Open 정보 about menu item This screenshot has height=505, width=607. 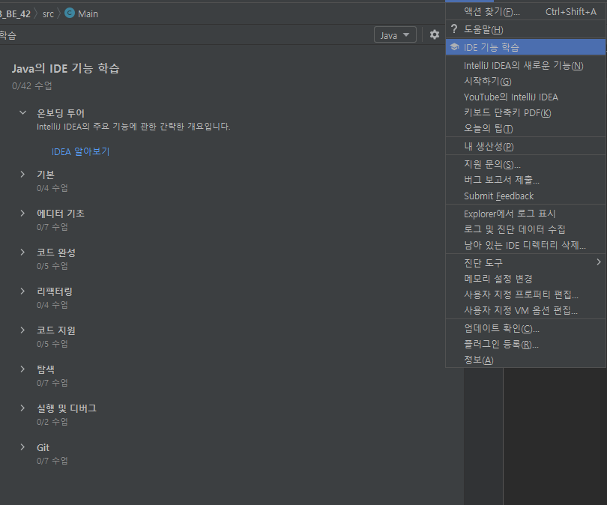526,360
